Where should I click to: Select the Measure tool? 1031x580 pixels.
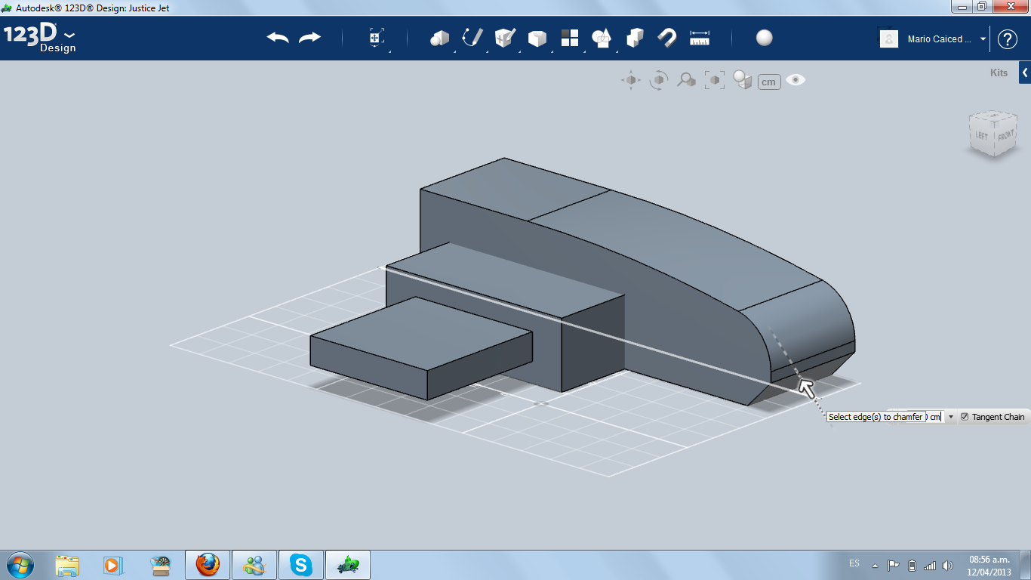pos(700,38)
